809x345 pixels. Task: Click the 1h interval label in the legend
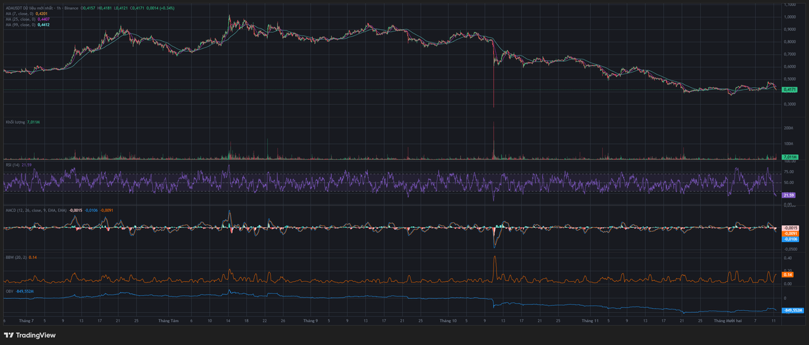click(x=60, y=8)
